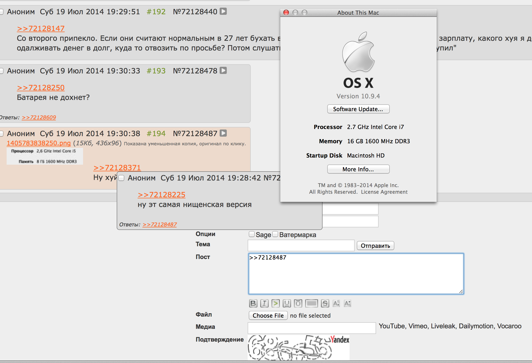
Task: Click the processor screenshot thumbnail
Action: [x=45, y=156]
